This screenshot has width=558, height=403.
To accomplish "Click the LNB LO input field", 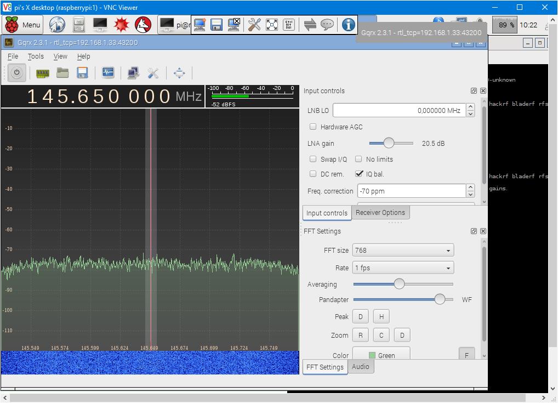I will [x=399, y=110].
